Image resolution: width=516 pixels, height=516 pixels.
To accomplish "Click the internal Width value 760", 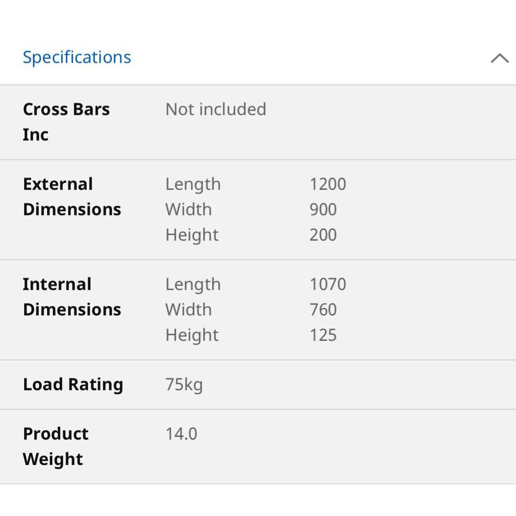I will [x=323, y=310].
